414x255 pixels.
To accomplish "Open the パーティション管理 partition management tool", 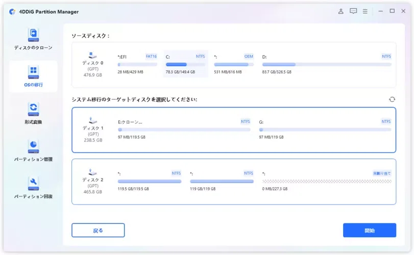I will (33, 150).
